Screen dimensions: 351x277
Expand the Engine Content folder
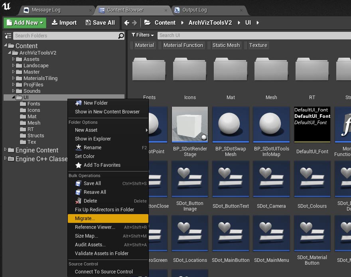pyautogui.click(x=5, y=150)
